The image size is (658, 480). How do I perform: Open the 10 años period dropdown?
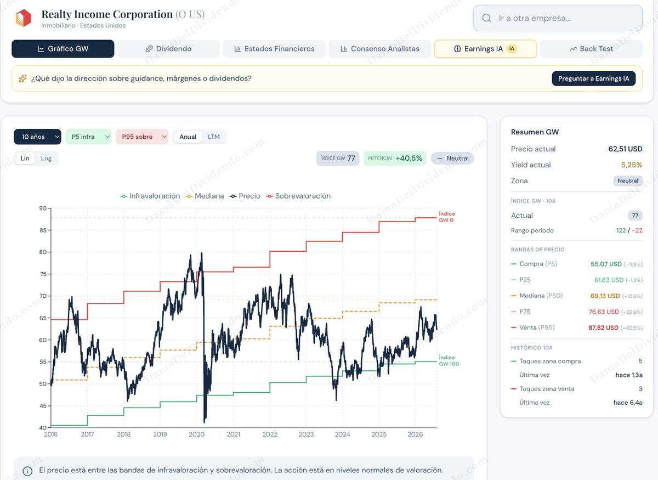tap(38, 137)
